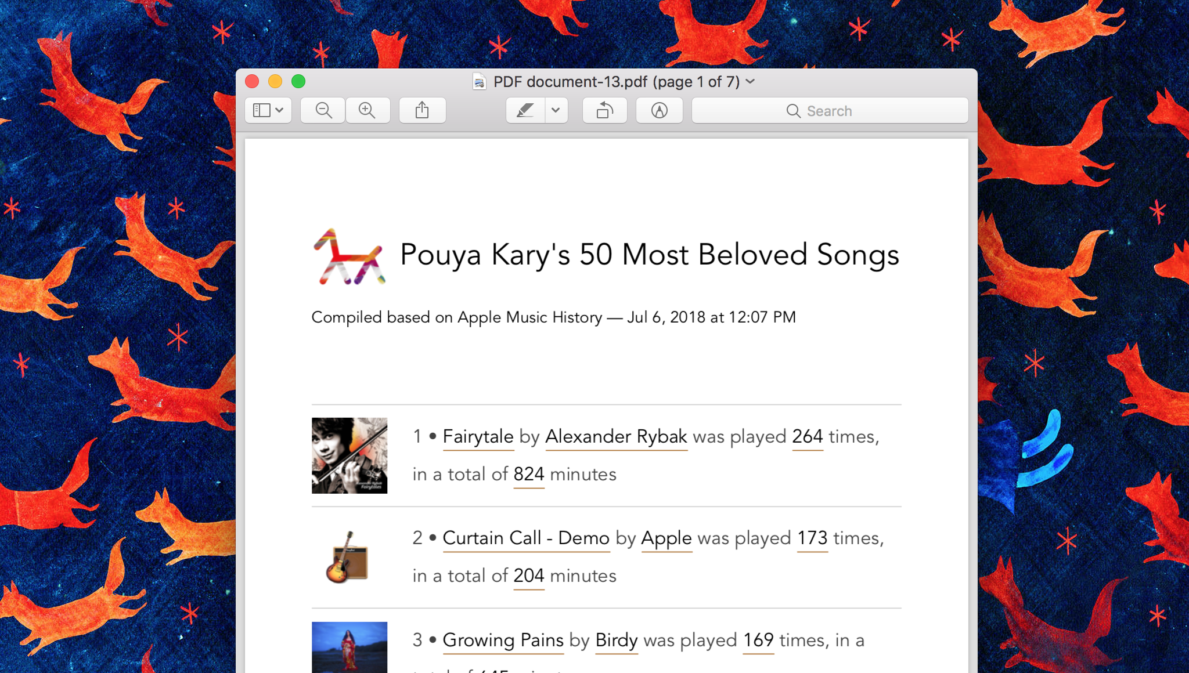This screenshot has height=673, width=1189.
Task: Open the document title dropdown chevron
Action: coord(750,82)
